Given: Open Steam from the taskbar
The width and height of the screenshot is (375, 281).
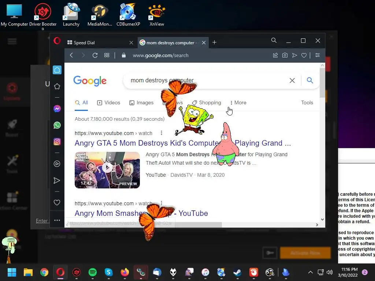Looking at the screenshot, I should (237, 272).
